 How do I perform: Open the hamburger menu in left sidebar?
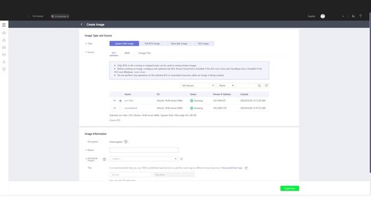tap(4, 25)
